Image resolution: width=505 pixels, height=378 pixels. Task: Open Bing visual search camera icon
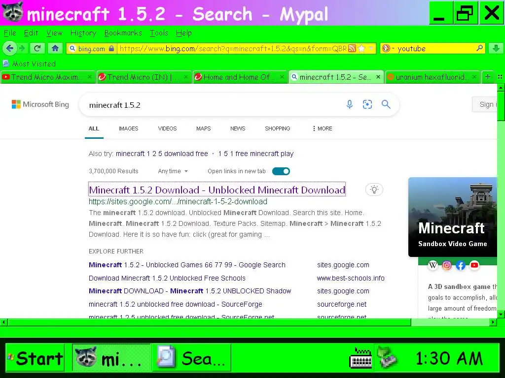tap(367, 104)
